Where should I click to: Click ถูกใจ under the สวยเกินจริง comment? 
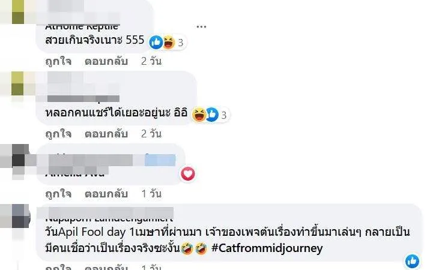[x=58, y=61]
